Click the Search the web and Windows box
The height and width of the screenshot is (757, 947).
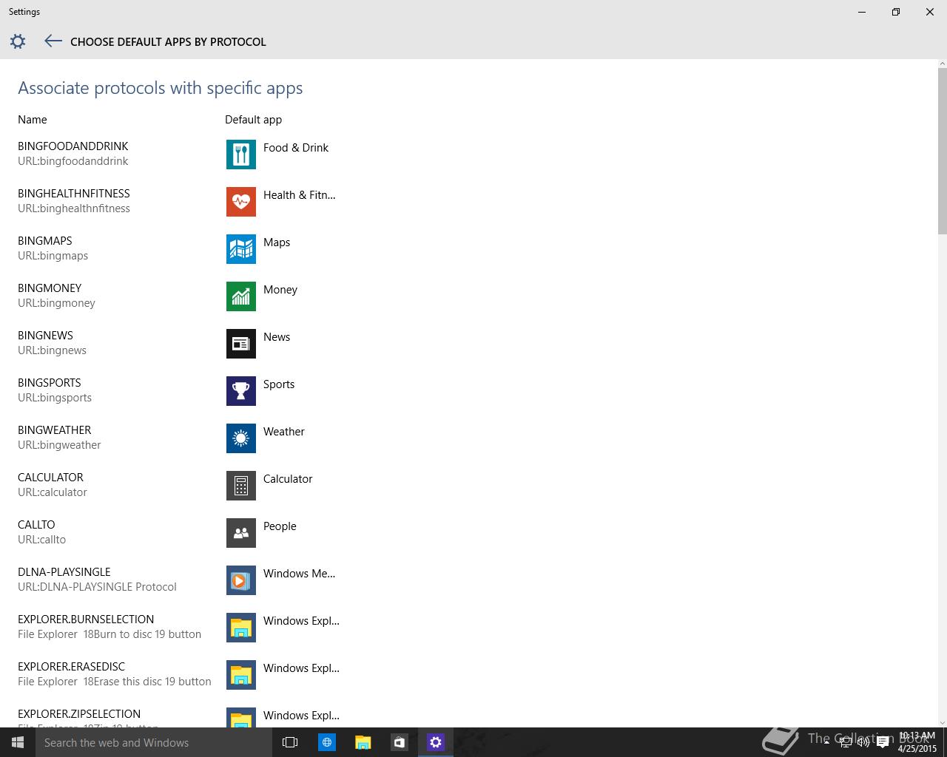pyautogui.click(x=154, y=742)
